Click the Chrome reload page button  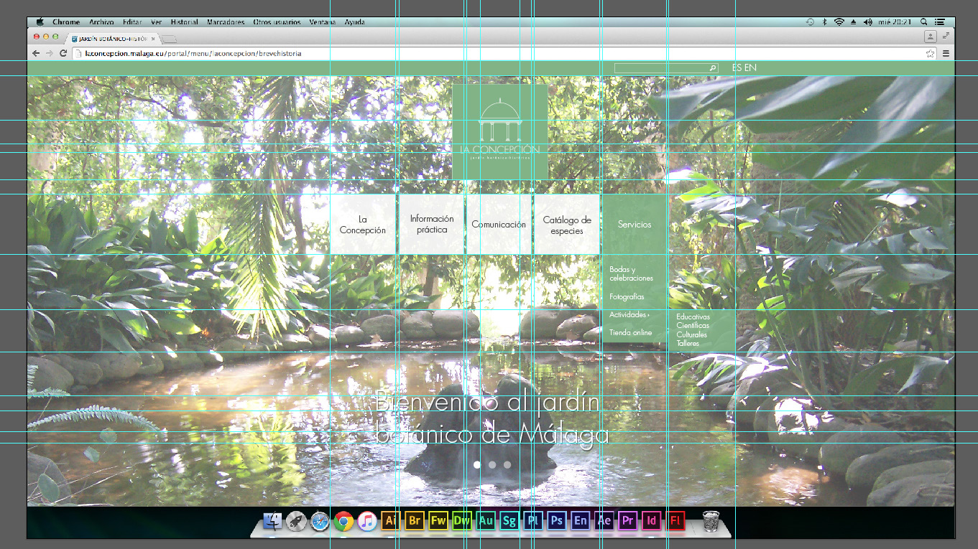[63, 54]
